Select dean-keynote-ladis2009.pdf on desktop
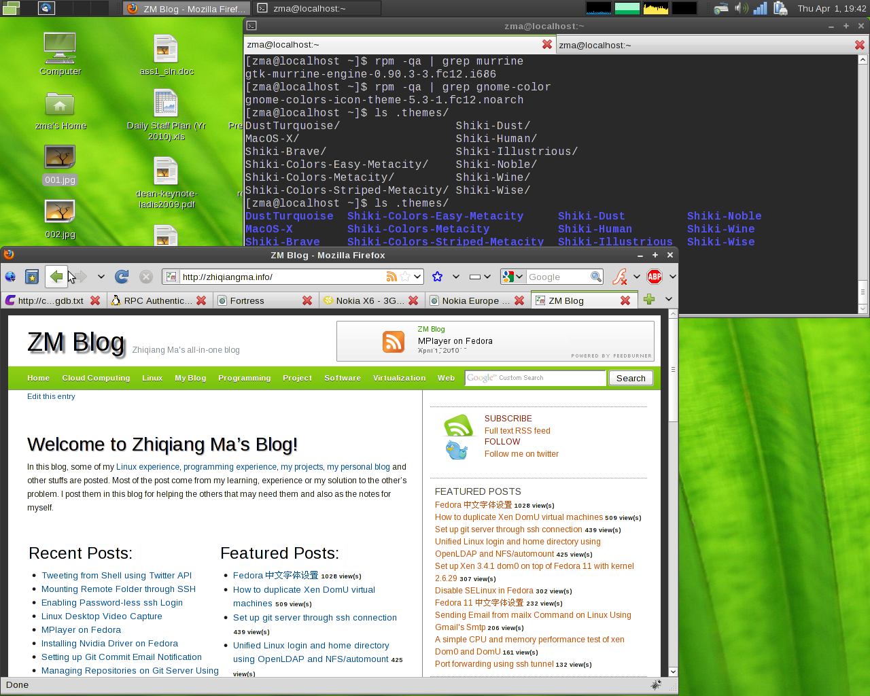 (166, 182)
